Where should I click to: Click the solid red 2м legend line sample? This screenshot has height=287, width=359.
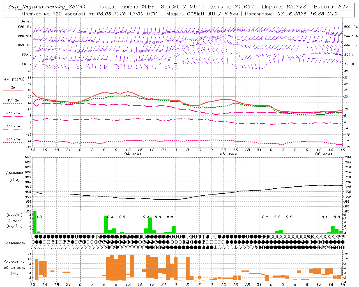pyautogui.click(x=13, y=91)
